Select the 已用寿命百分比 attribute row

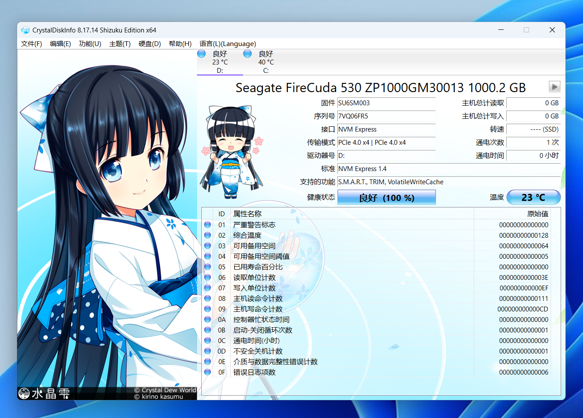coord(376,267)
